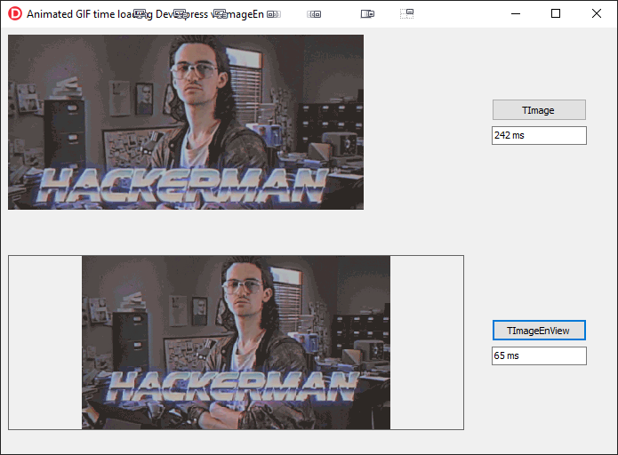Click the top HACKERMAN GIF image
This screenshot has width=618, height=455.
pyautogui.click(x=186, y=122)
